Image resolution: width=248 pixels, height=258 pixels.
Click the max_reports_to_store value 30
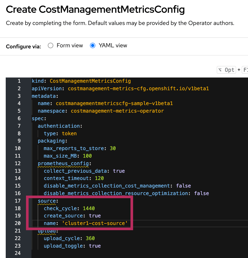click(x=113, y=149)
